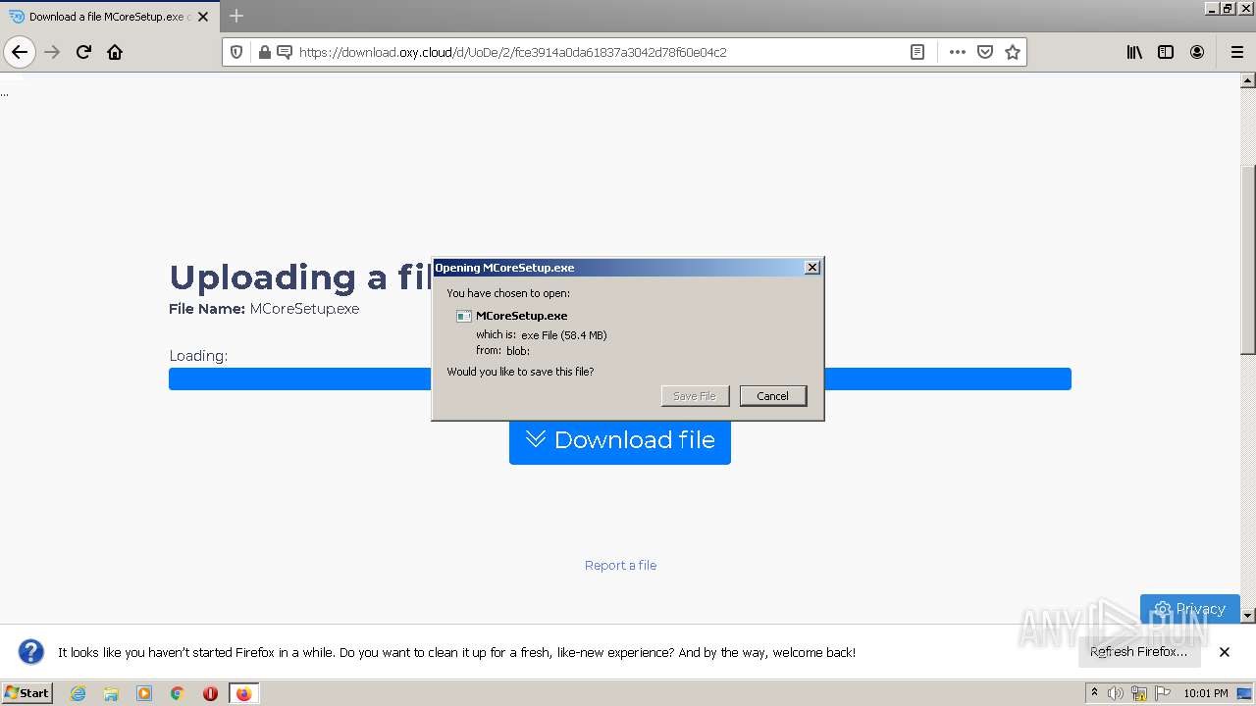Show hidden system tray icons
Screen dimensions: 1256x706
(1094, 693)
